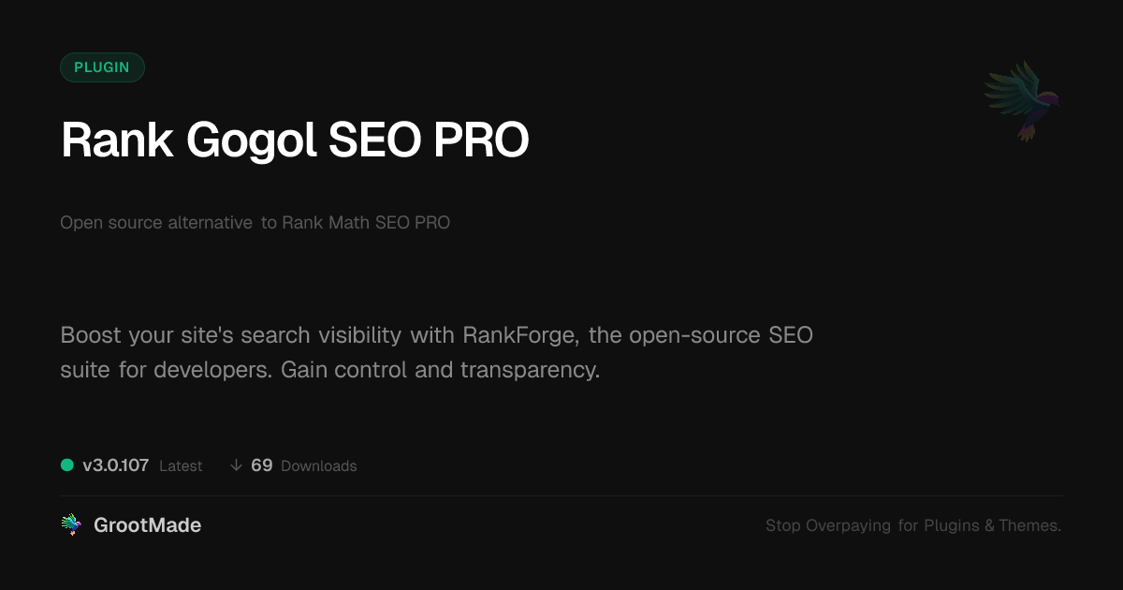Click the green status dot before the version number
Viewport: 1123px width, 590px height.
67,465
